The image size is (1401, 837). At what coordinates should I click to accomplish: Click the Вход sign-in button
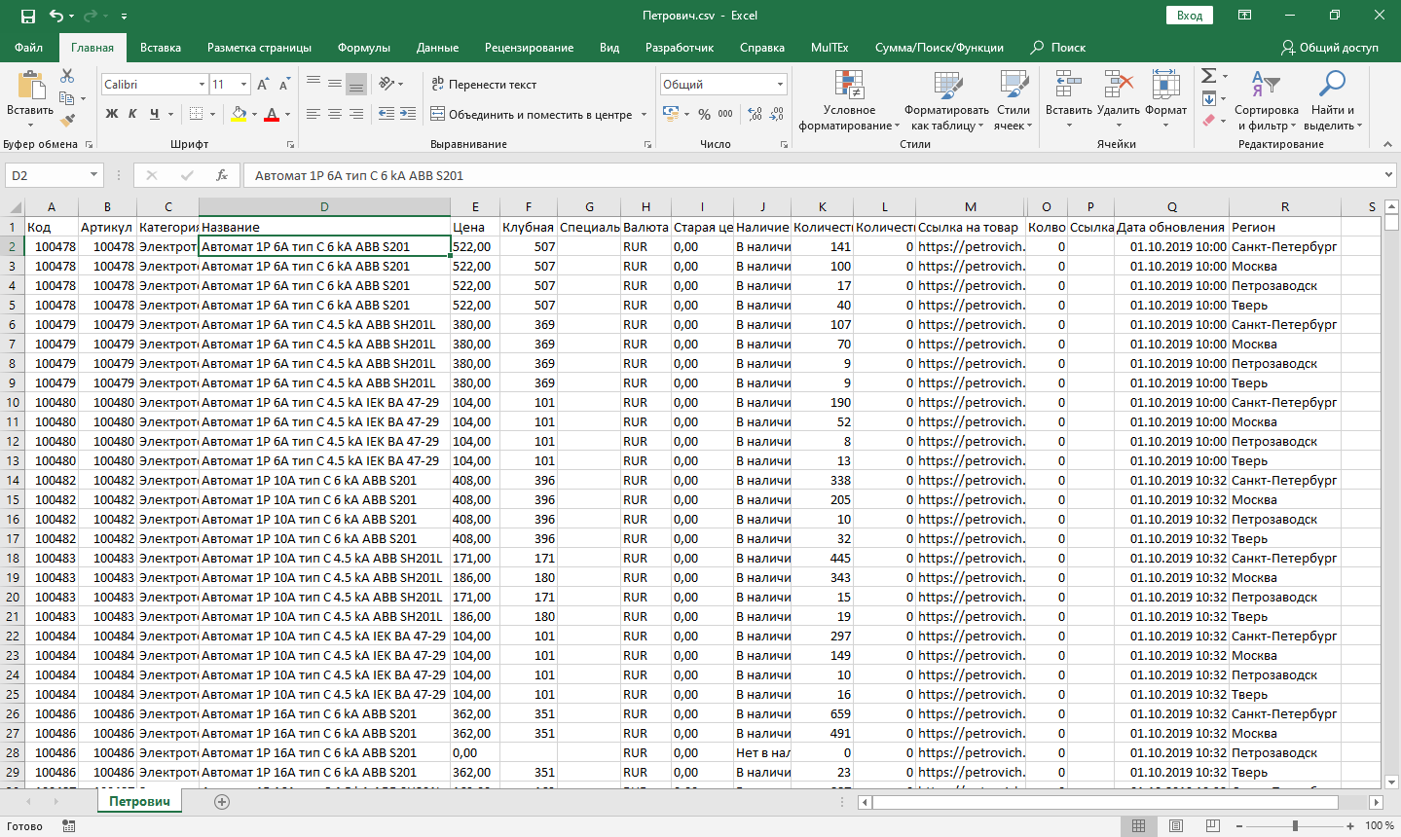[x=1190, y=16]
